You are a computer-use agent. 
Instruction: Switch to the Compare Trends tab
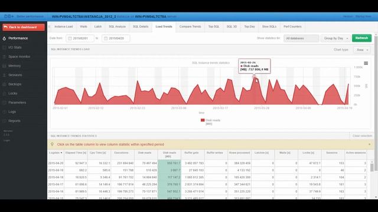tap(190, 26)
